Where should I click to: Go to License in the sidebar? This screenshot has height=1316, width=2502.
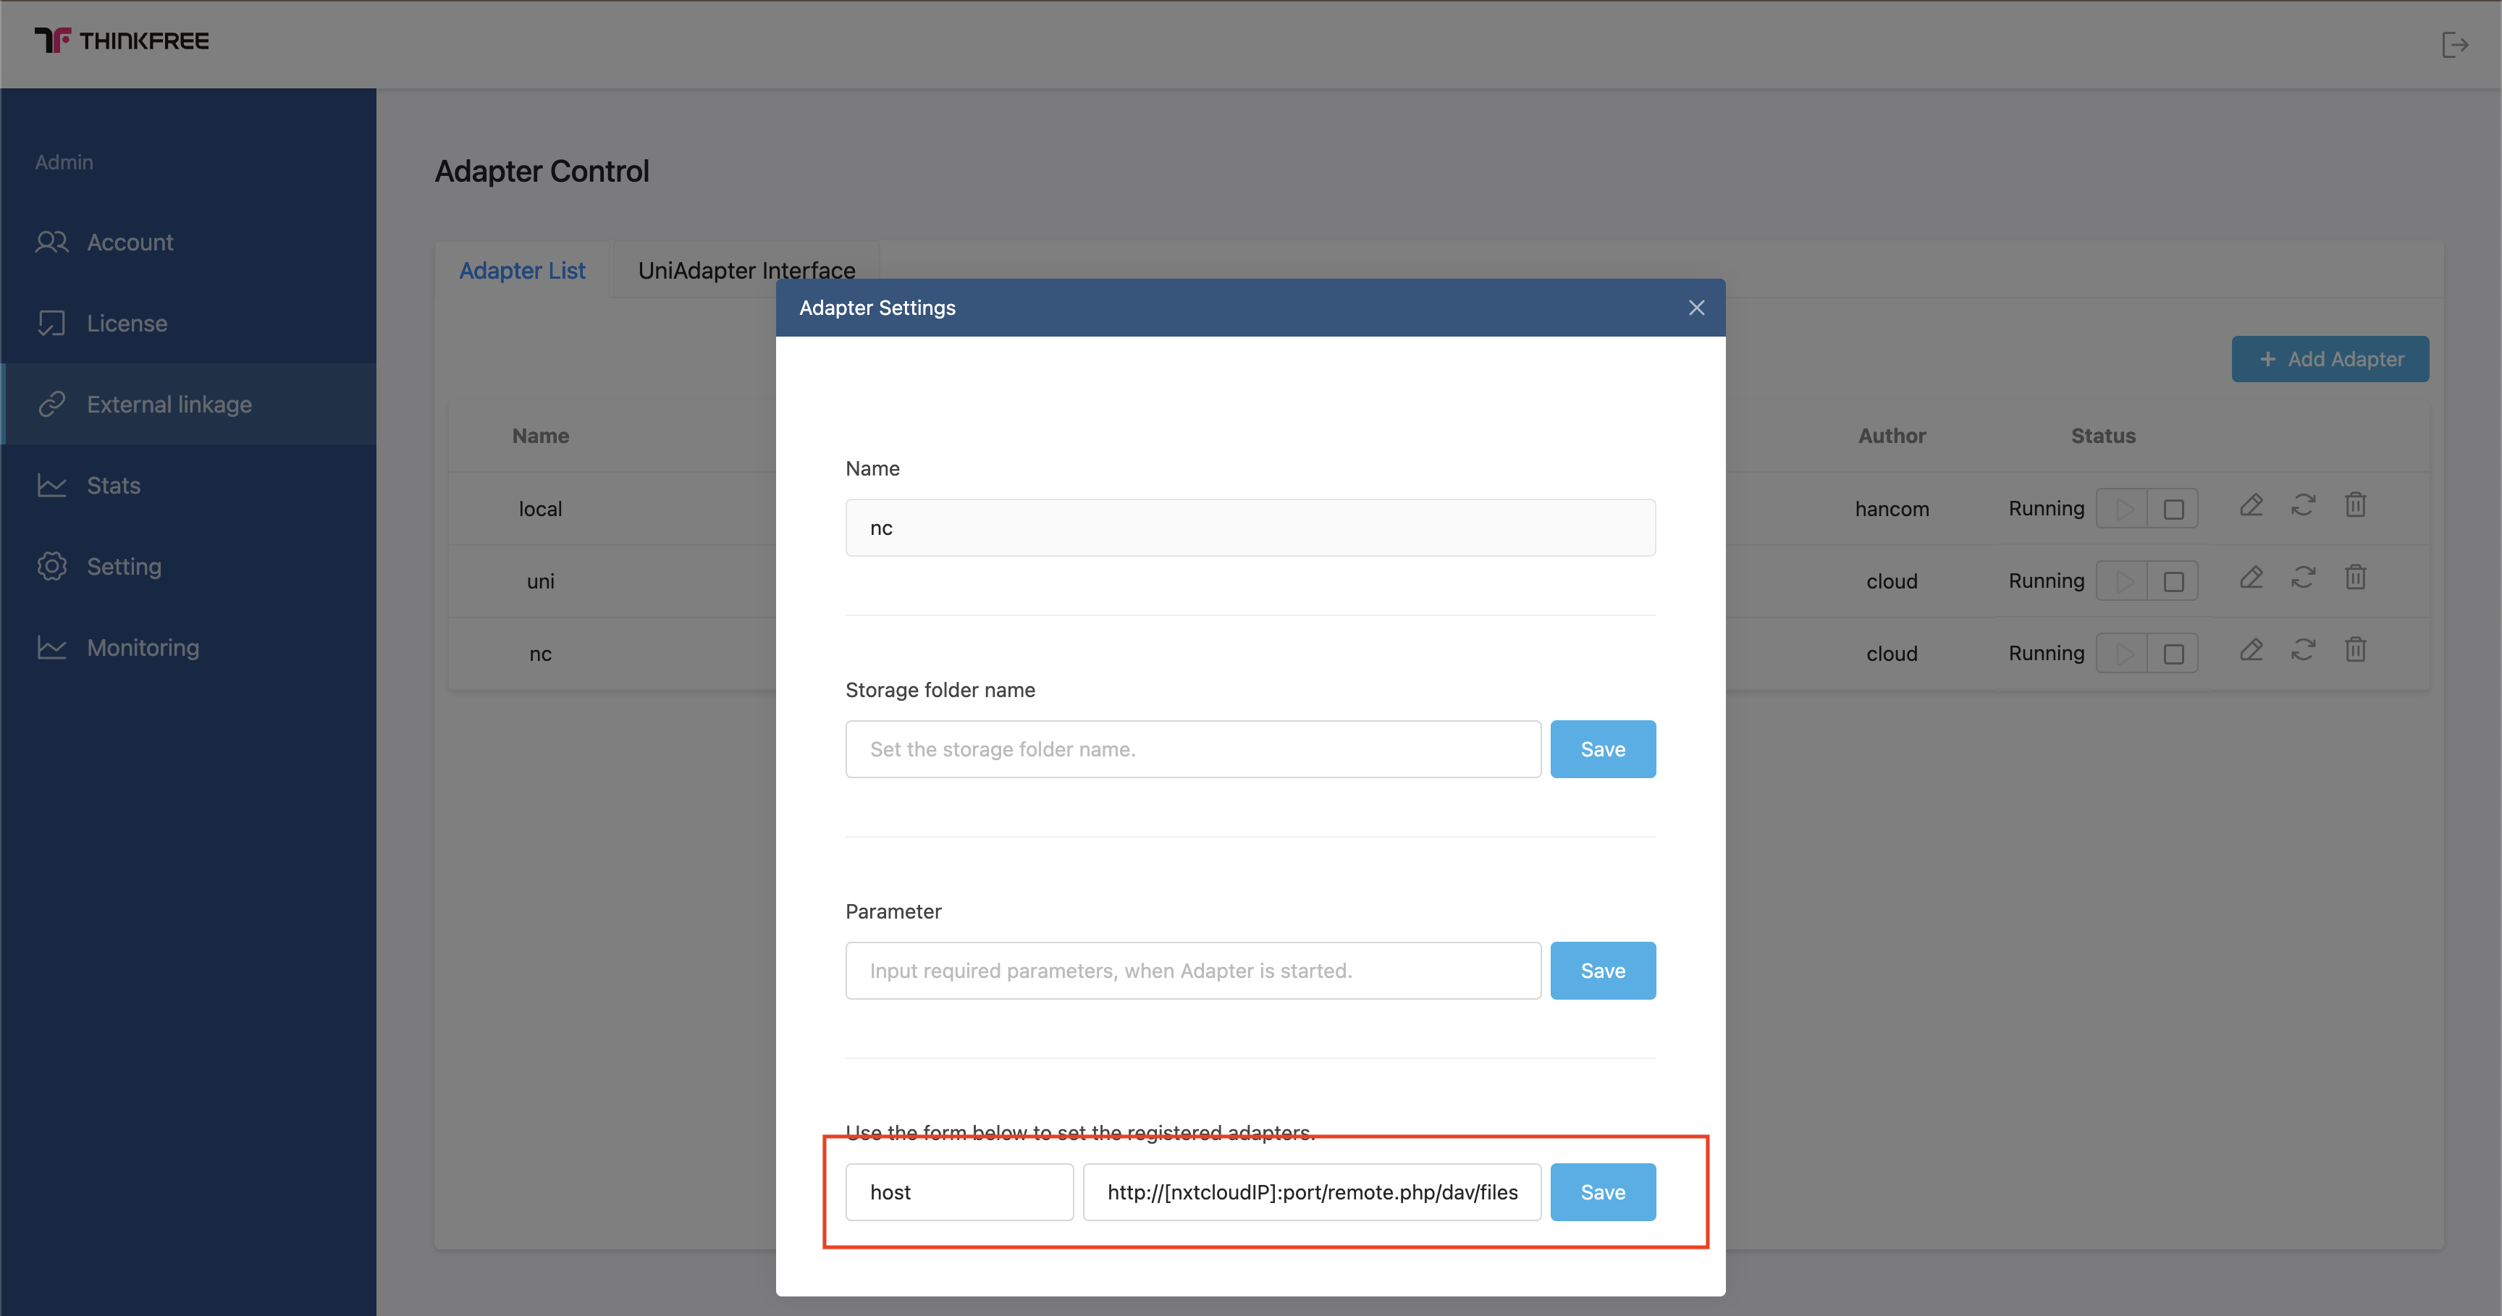(x=127, y=324)
